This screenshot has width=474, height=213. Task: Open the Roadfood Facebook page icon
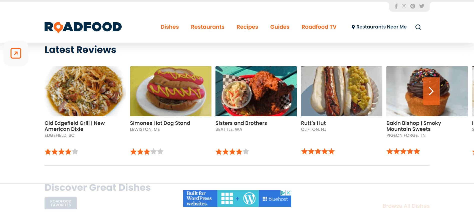[x=396, y=6]
